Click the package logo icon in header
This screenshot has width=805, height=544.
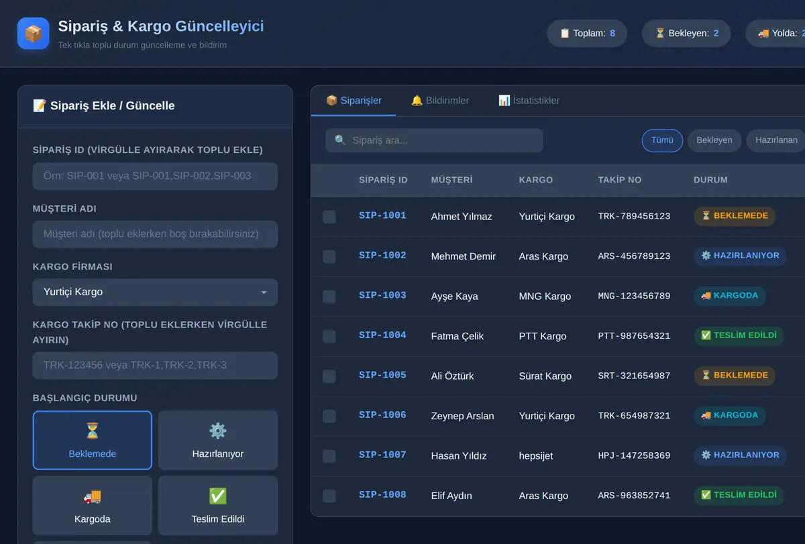[x=34, y=34]
